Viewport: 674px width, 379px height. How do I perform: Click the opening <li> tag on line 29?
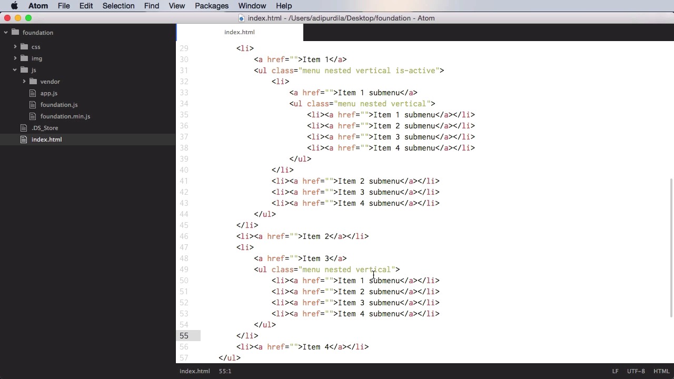pyautogui.click(x=245, y=48)
